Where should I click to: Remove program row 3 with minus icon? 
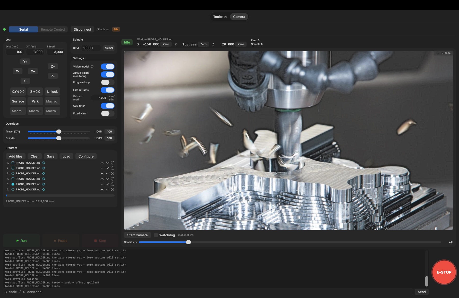pyautogui.click(x=112, y=174)
